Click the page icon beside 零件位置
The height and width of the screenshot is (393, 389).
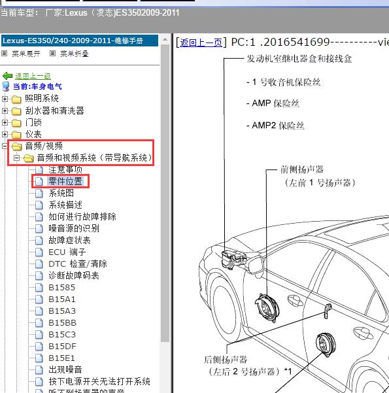(39, 181)
